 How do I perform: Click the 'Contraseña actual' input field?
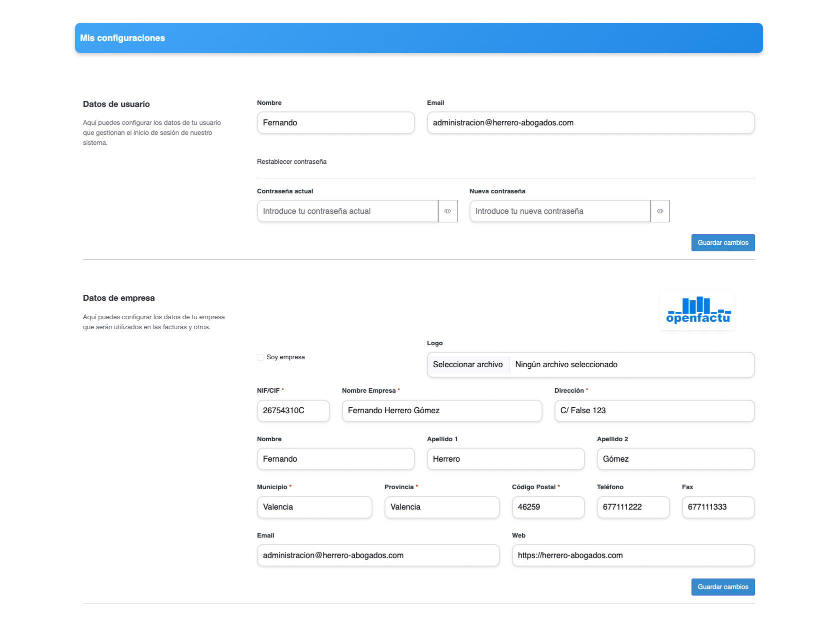tap(347, 211)
